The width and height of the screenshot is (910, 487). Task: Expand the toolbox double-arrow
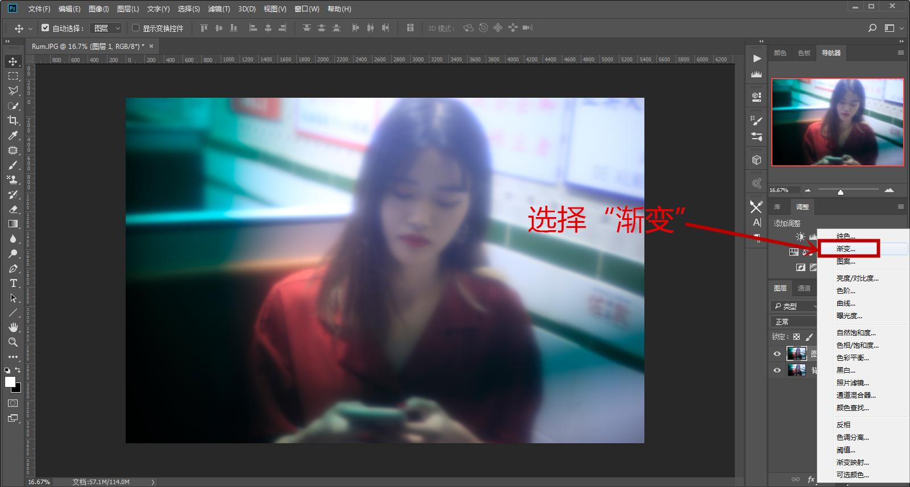point(7,41)
